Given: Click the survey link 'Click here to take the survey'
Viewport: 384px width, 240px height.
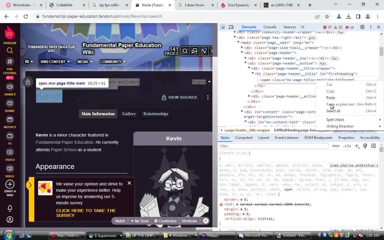Looking at the screenshot, I should 86,213.
